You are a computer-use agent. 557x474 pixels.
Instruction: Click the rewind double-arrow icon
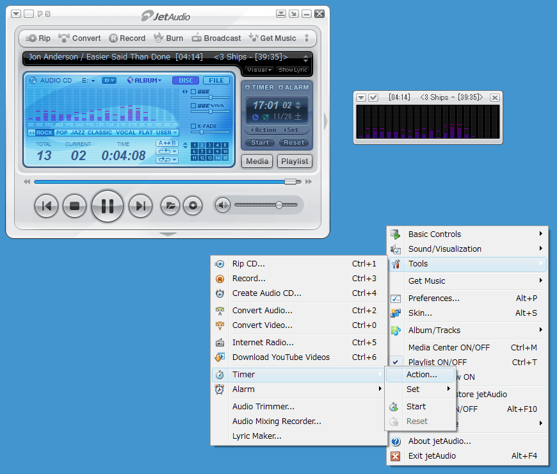(x=27, y=182)
